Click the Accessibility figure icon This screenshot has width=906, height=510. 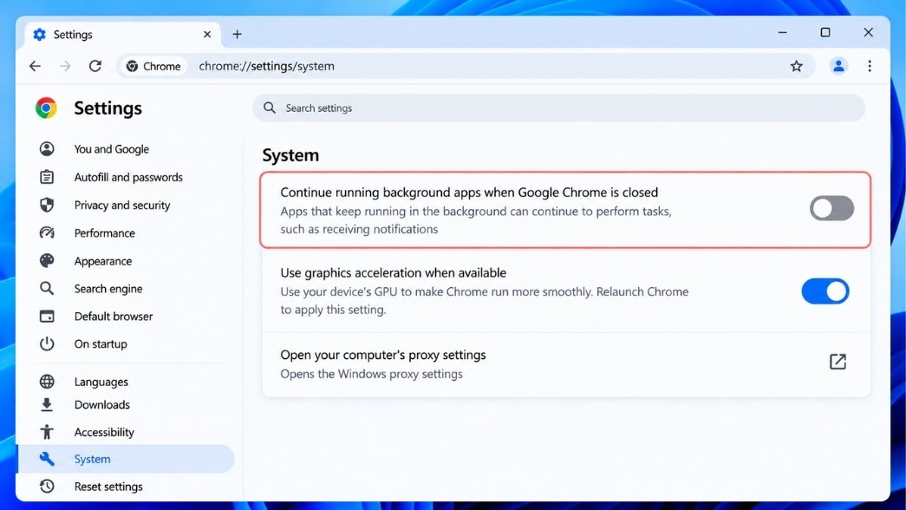coord(47,432)
